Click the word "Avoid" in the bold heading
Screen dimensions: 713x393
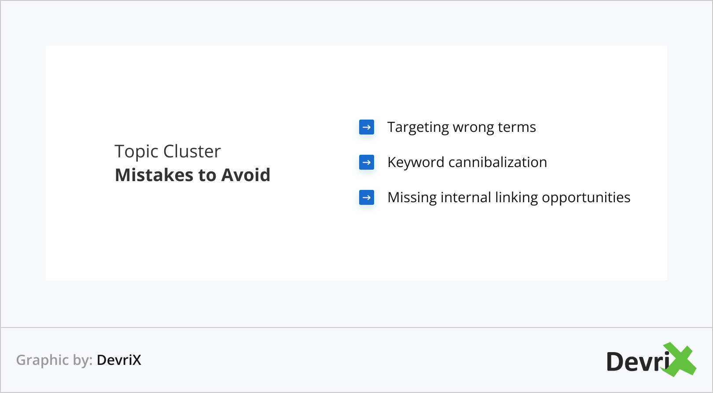pos(246,175)
